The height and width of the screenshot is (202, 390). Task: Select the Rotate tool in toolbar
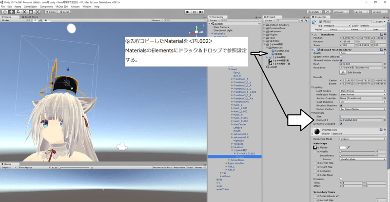point(18,12)
